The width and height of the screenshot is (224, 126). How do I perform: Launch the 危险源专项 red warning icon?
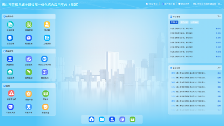[x=11, y=93]
